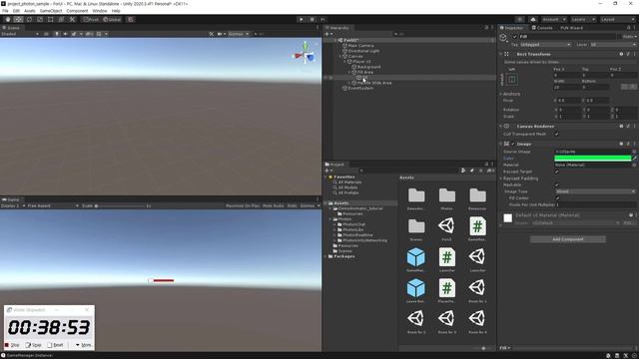Select the Rect tool in the toolbar
Screen dimensions: 639x359
(51, 20)
